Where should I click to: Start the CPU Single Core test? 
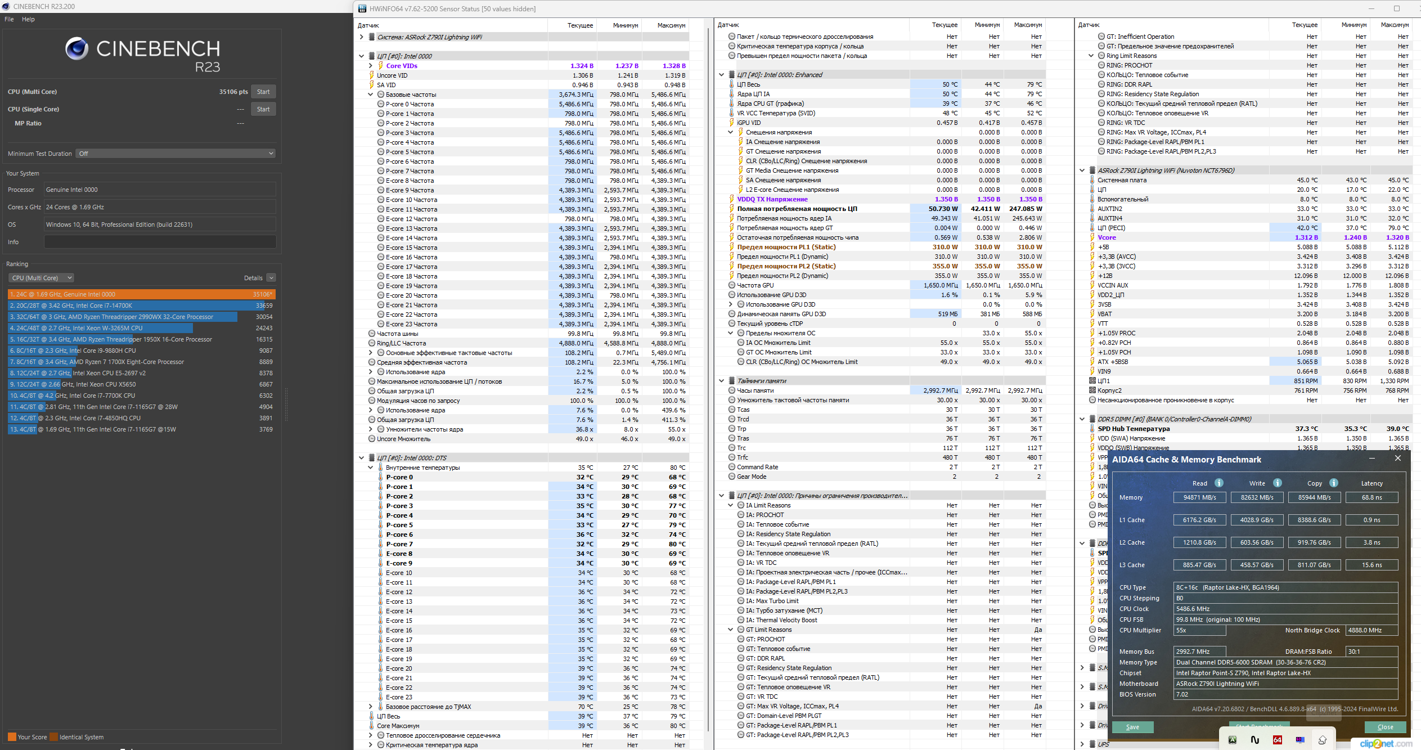tap(263, 109)
